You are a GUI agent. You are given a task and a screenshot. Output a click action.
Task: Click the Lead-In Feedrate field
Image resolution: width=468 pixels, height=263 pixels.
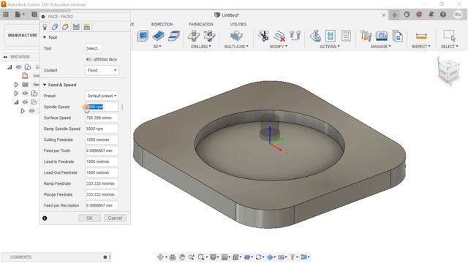click(102, 161)
